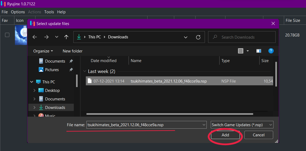Sort Ryujinx list by File Size column
Screen dimensions: 306x151
293,20
